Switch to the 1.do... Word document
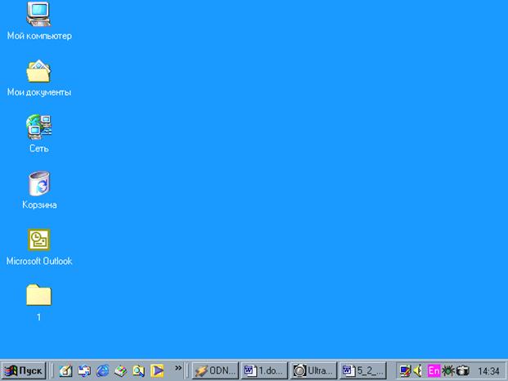The image size is (508, 381). (264, 370)
